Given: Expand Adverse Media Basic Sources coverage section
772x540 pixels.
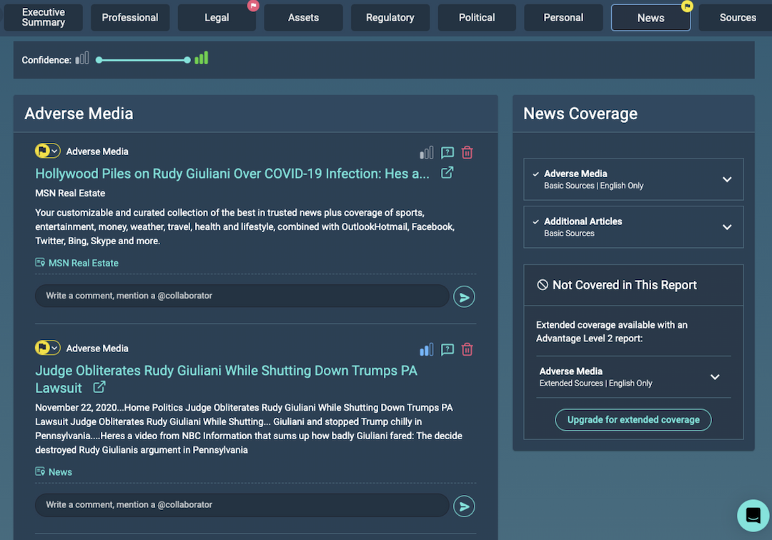Looking at the screenshot, I should click(x=727, y=179).
